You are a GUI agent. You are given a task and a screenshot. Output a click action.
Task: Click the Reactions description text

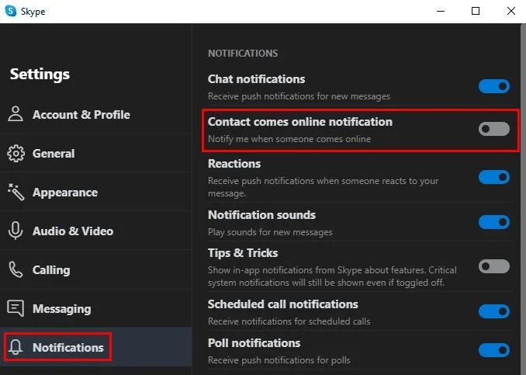coord(323,187)
